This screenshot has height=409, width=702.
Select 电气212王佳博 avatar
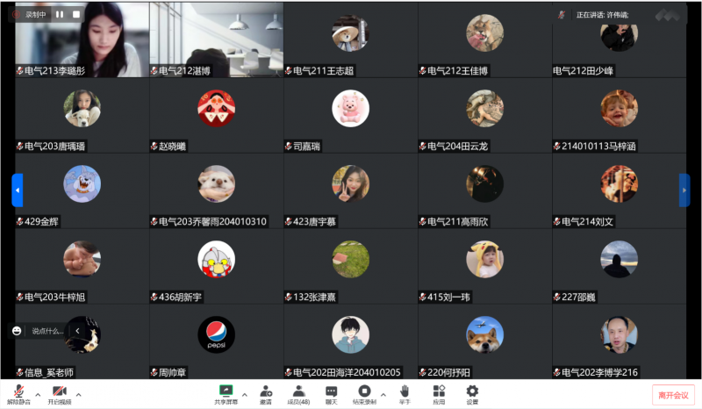[x=485, y=33]
